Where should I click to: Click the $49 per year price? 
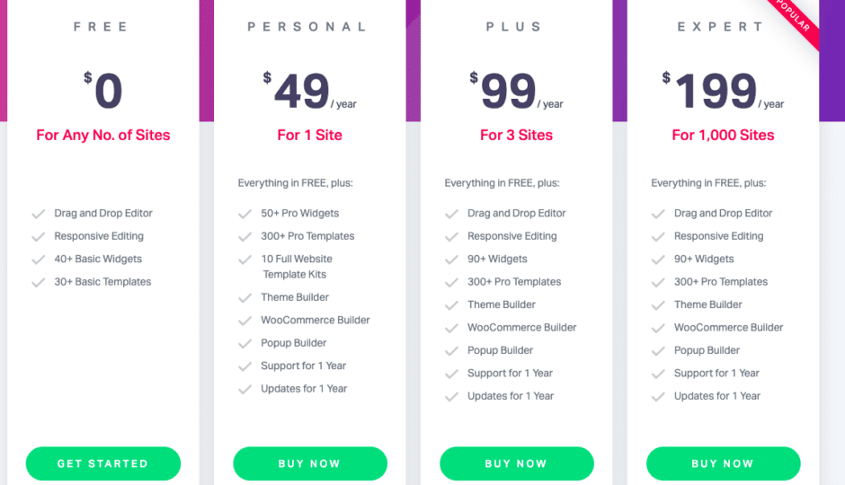click(x=310, y=91)
